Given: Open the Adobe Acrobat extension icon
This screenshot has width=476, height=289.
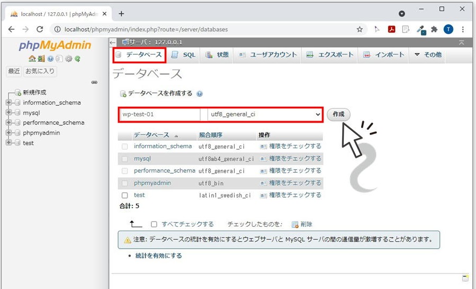Looking at the screenshot, I should click(392, 29).
